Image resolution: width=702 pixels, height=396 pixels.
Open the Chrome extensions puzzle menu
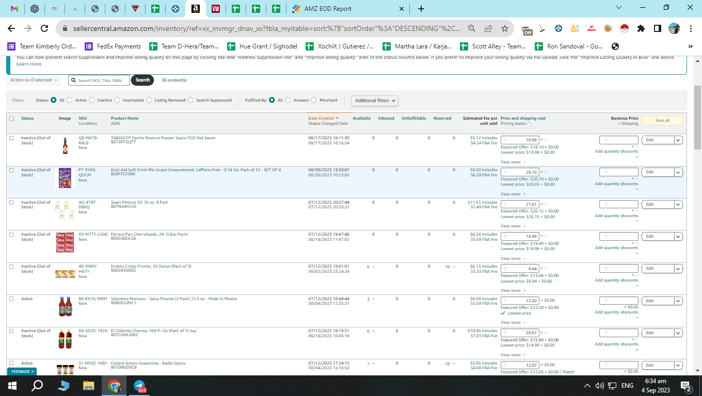pos(641,28)
